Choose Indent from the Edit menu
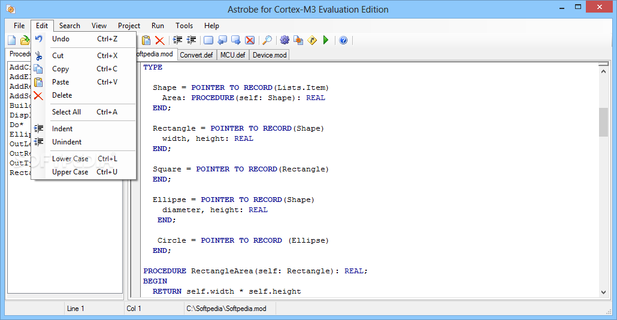617x320 pixels. click(x=84, y=129)
